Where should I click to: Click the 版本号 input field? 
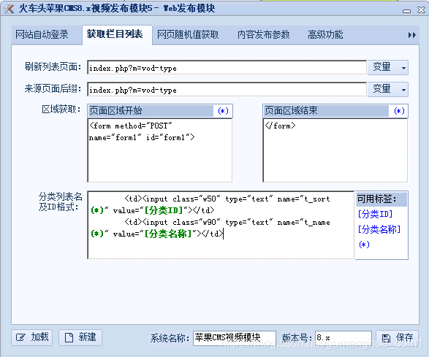coord(343,338)
